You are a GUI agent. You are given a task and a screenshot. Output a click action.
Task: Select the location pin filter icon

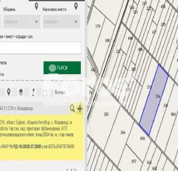[x=9, y=92]
